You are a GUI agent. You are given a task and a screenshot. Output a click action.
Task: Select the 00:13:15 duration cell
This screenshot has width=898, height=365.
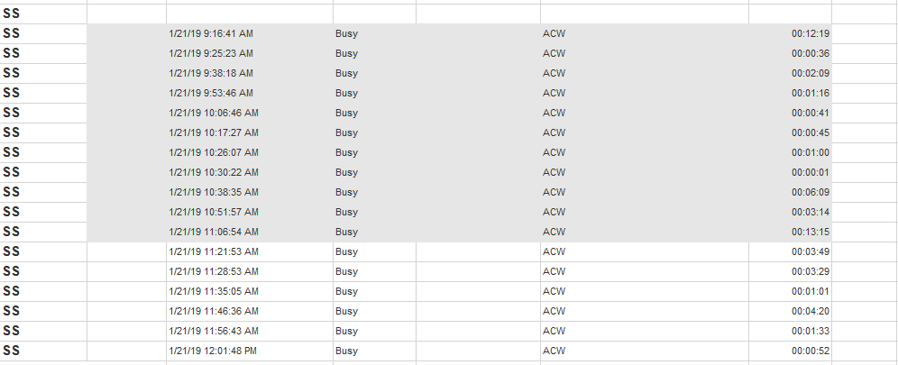(791, 232)
